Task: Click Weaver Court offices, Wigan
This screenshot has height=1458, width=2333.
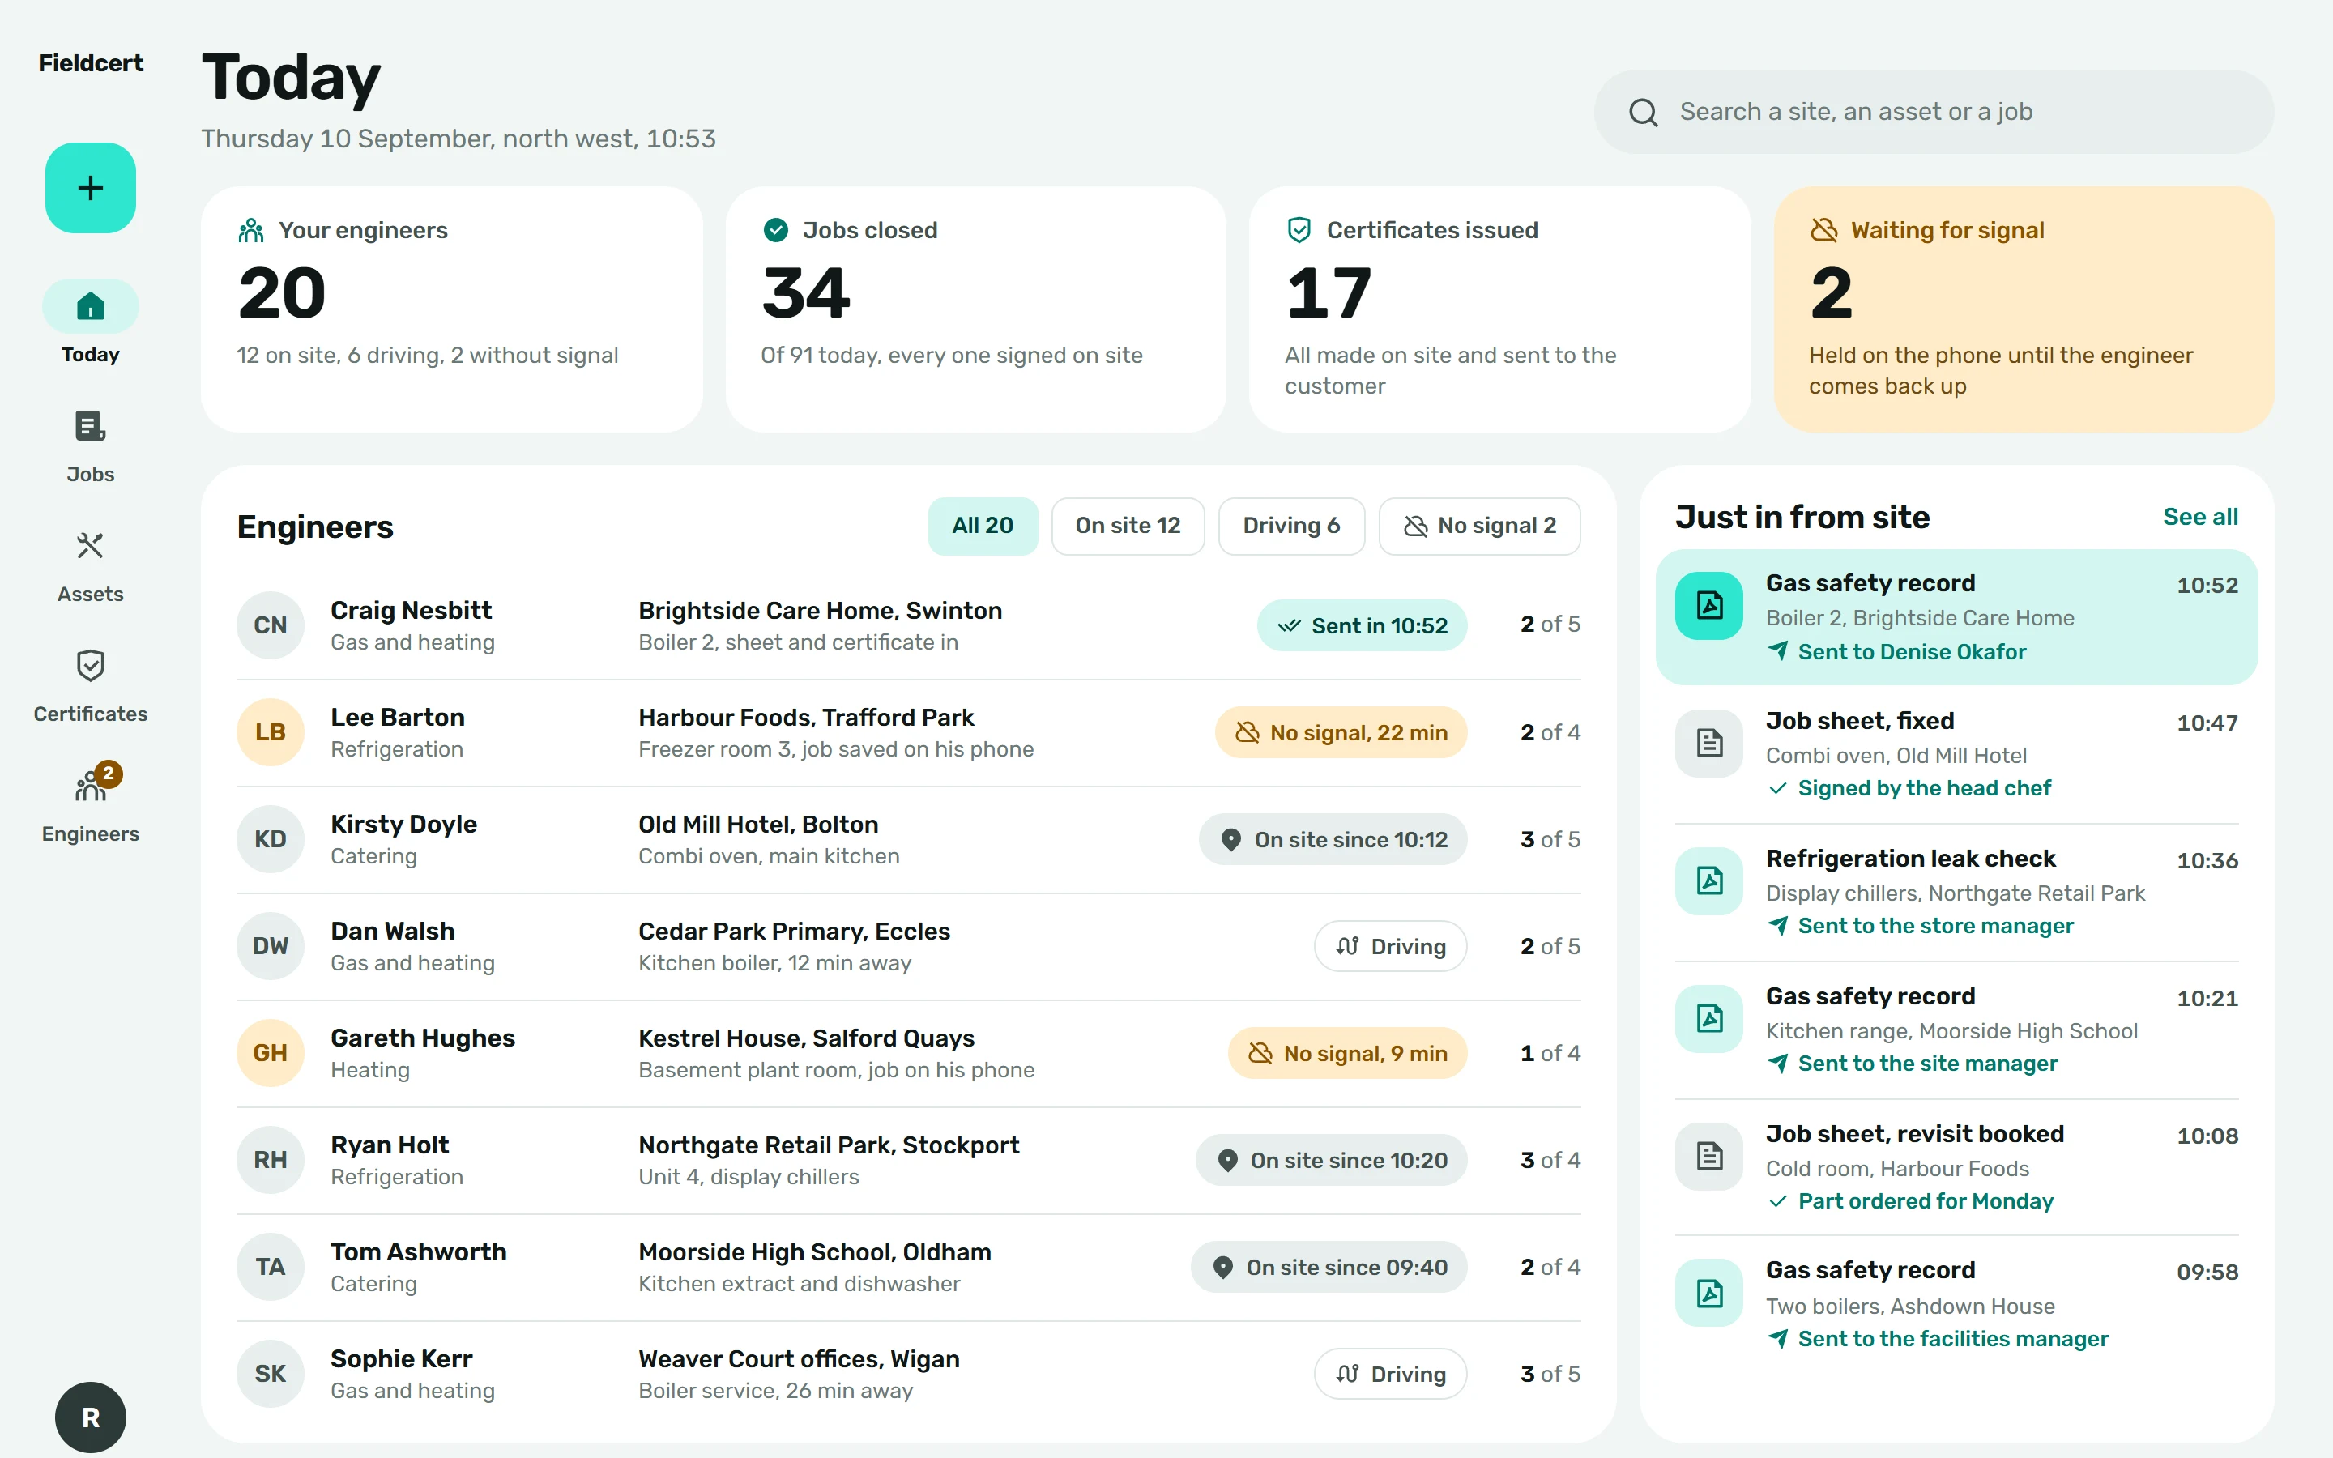Action: (x=800, y=1360)
